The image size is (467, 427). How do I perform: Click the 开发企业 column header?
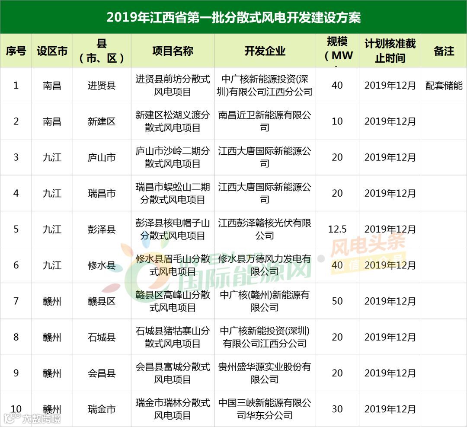tap(265, 51)
